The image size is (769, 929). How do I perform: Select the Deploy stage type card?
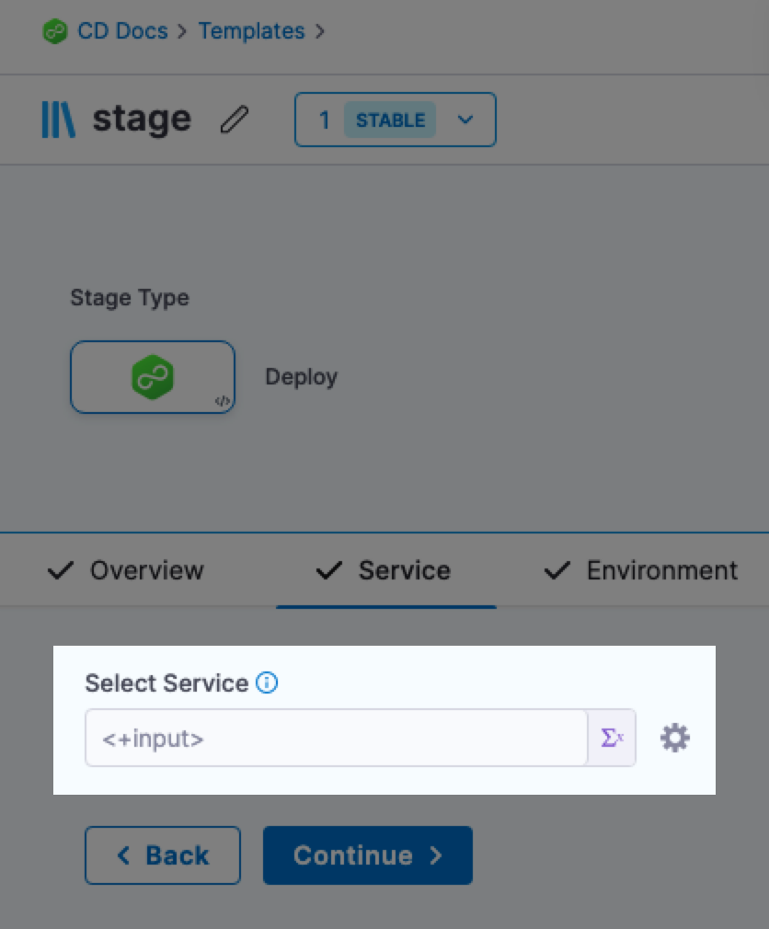click(x=153, y=377)
